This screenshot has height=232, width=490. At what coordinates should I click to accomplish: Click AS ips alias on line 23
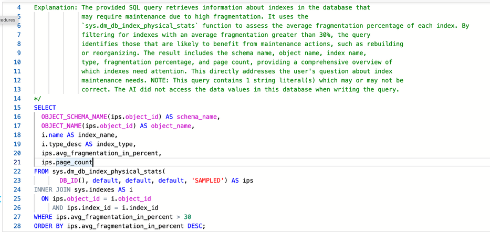[242, 180]
